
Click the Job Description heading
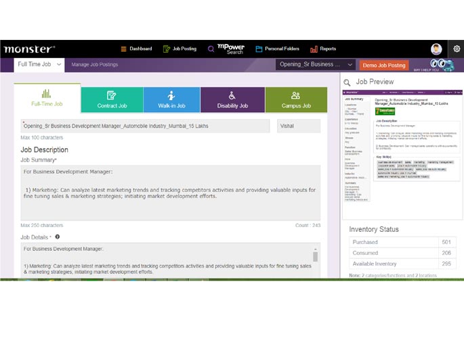coord(45,149)
